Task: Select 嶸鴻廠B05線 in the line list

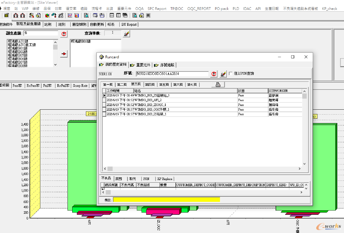Action: click(18, 55)
